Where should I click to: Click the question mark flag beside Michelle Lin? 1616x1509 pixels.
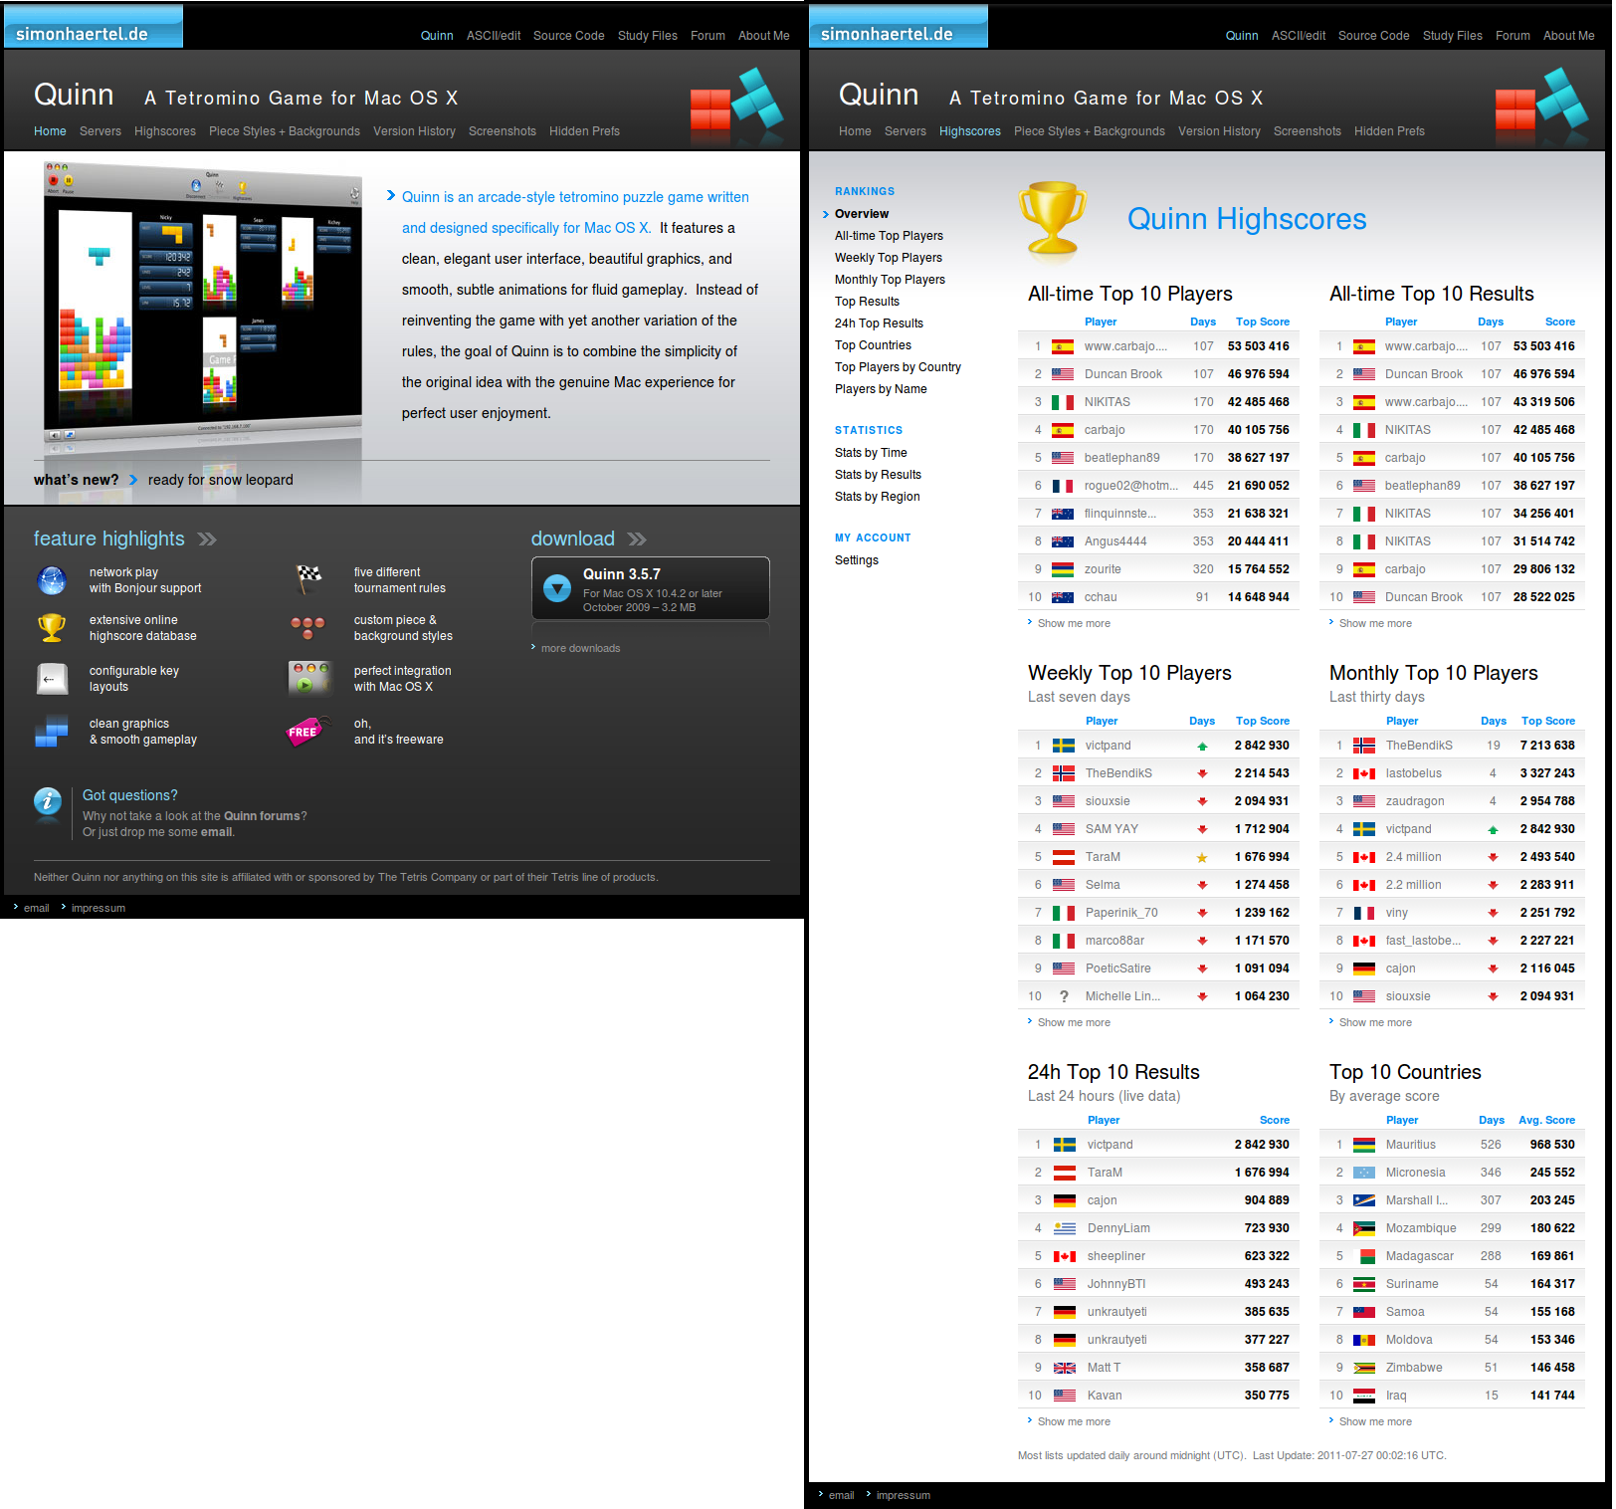[1064, 996]
